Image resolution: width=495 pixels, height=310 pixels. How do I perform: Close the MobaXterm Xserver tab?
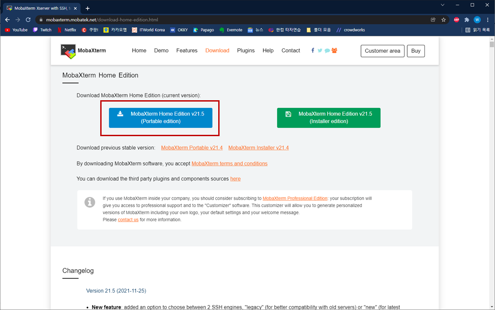75,8
